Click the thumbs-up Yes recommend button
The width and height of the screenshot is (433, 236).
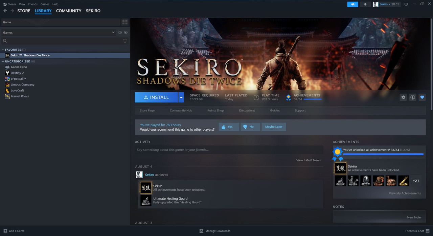click(x=229, y=127)
